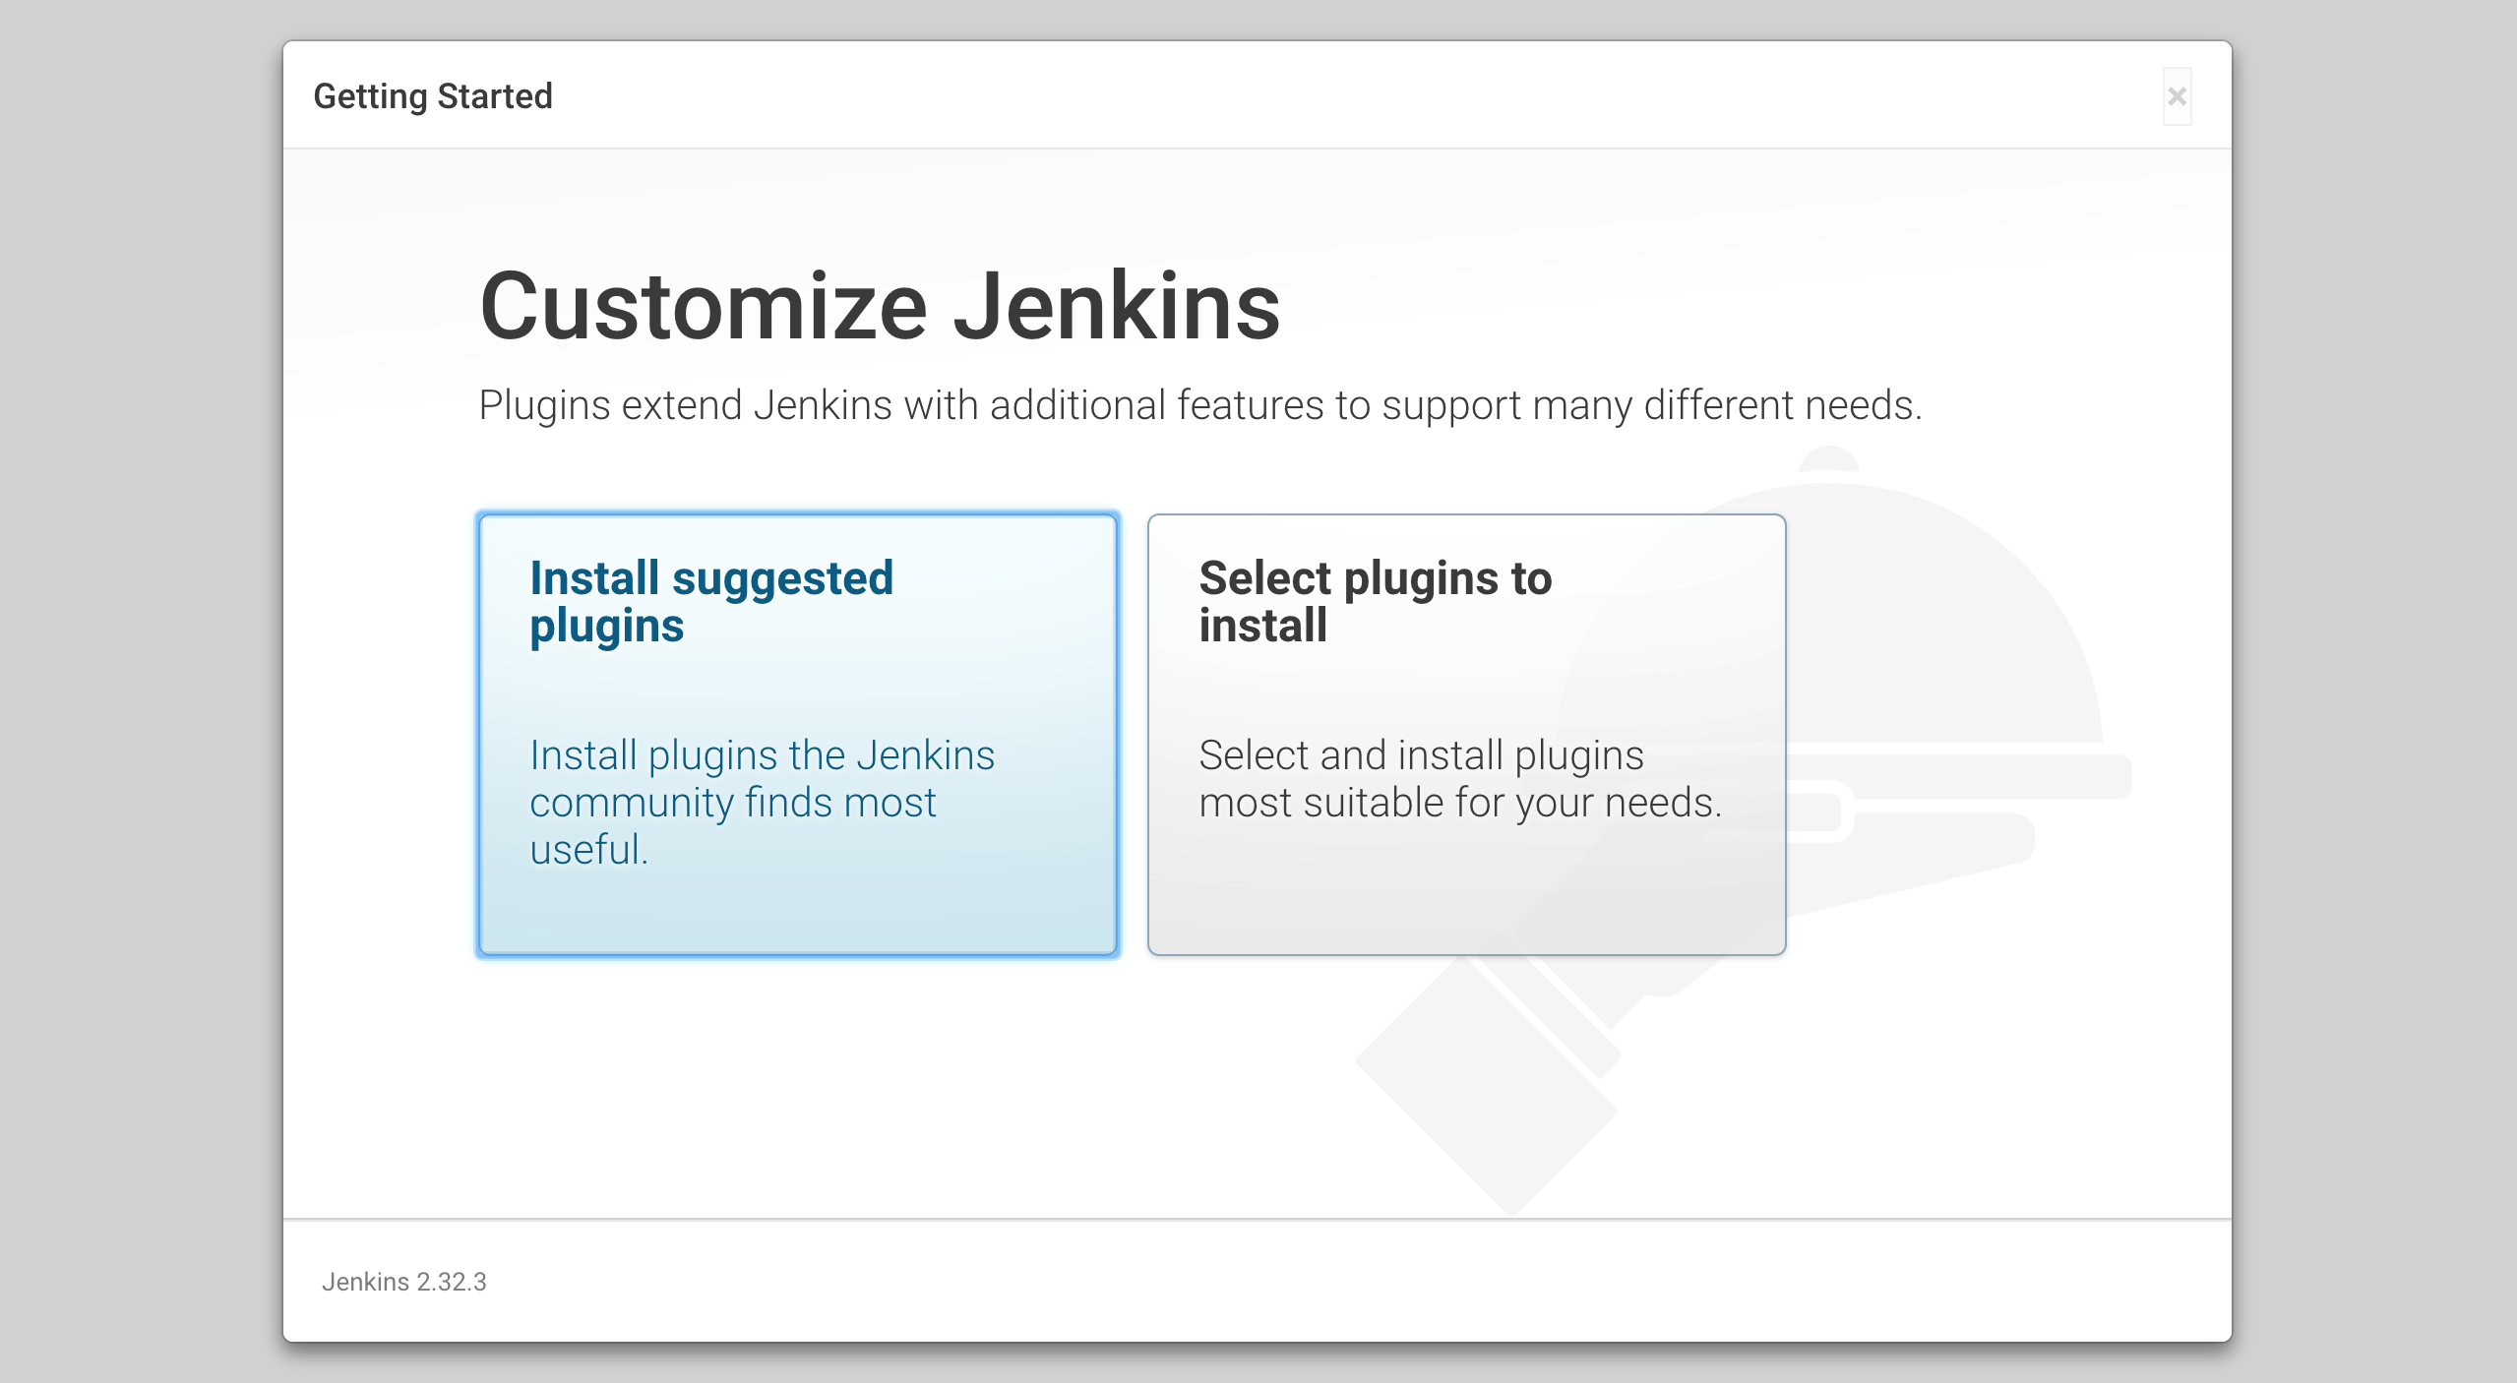Choose Select plugins to install option

click(1466, 734)
